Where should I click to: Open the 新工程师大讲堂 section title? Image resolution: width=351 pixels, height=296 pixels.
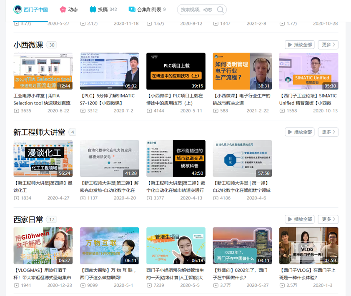point(39,132)
